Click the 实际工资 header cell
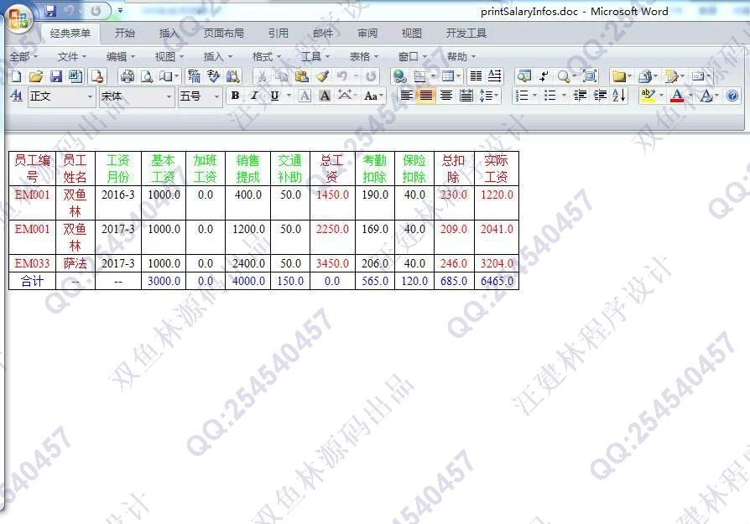The height and width of the screenshot is (524, 750). [x=497, y=169]
